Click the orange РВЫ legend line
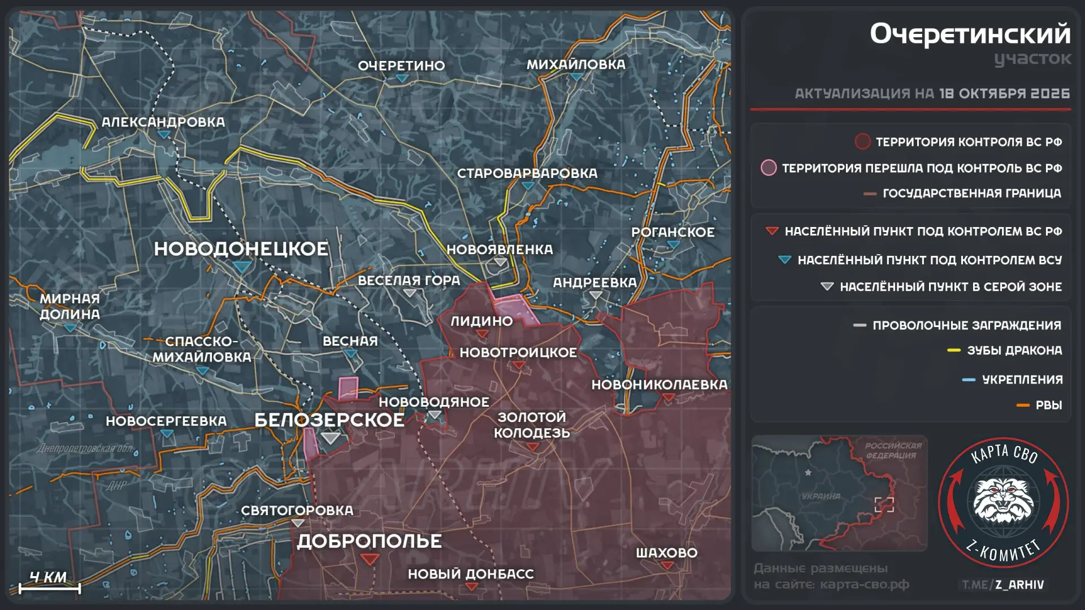 coord(1023,406)
